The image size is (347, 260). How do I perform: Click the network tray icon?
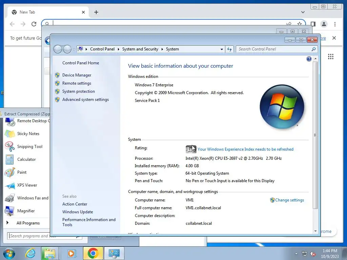(305, 254)
